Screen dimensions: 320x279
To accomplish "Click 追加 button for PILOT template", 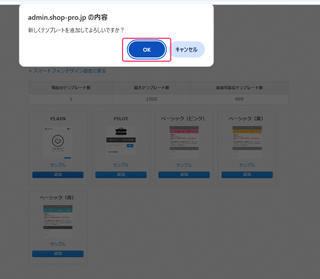I will tap(121, 175).
